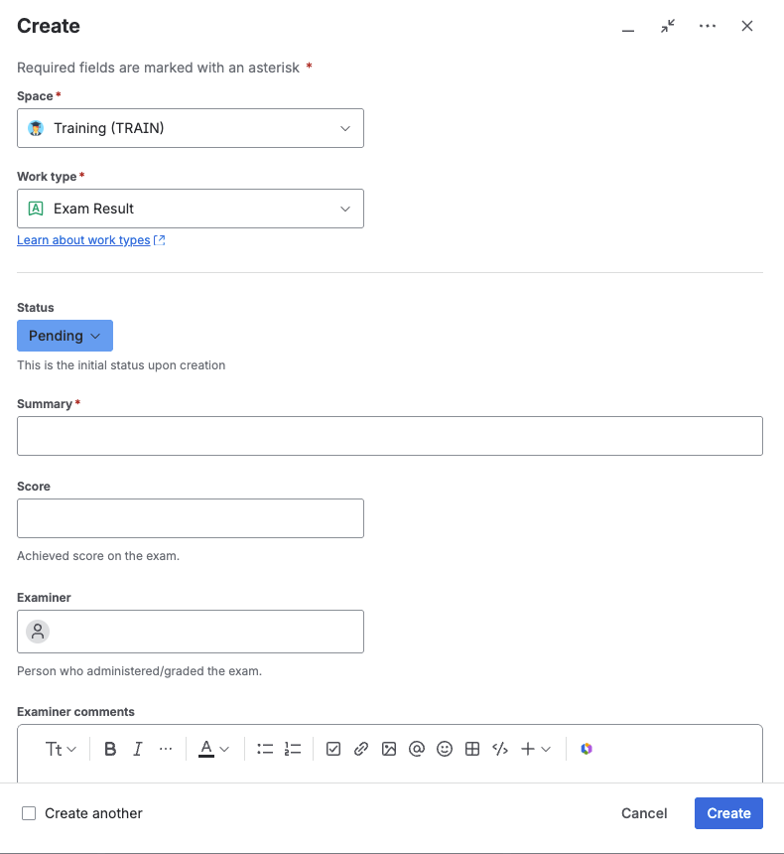784x854 pixels.
Task: Tick the Create another checkbox
Action: 29,813
